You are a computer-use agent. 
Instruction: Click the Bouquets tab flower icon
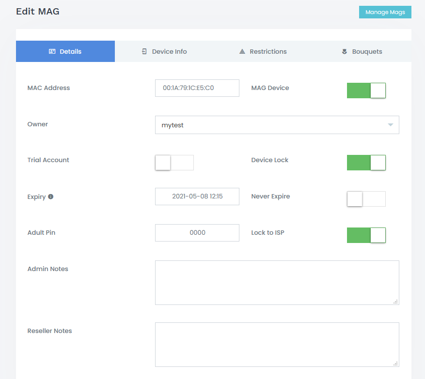click(x=345, y=52)
